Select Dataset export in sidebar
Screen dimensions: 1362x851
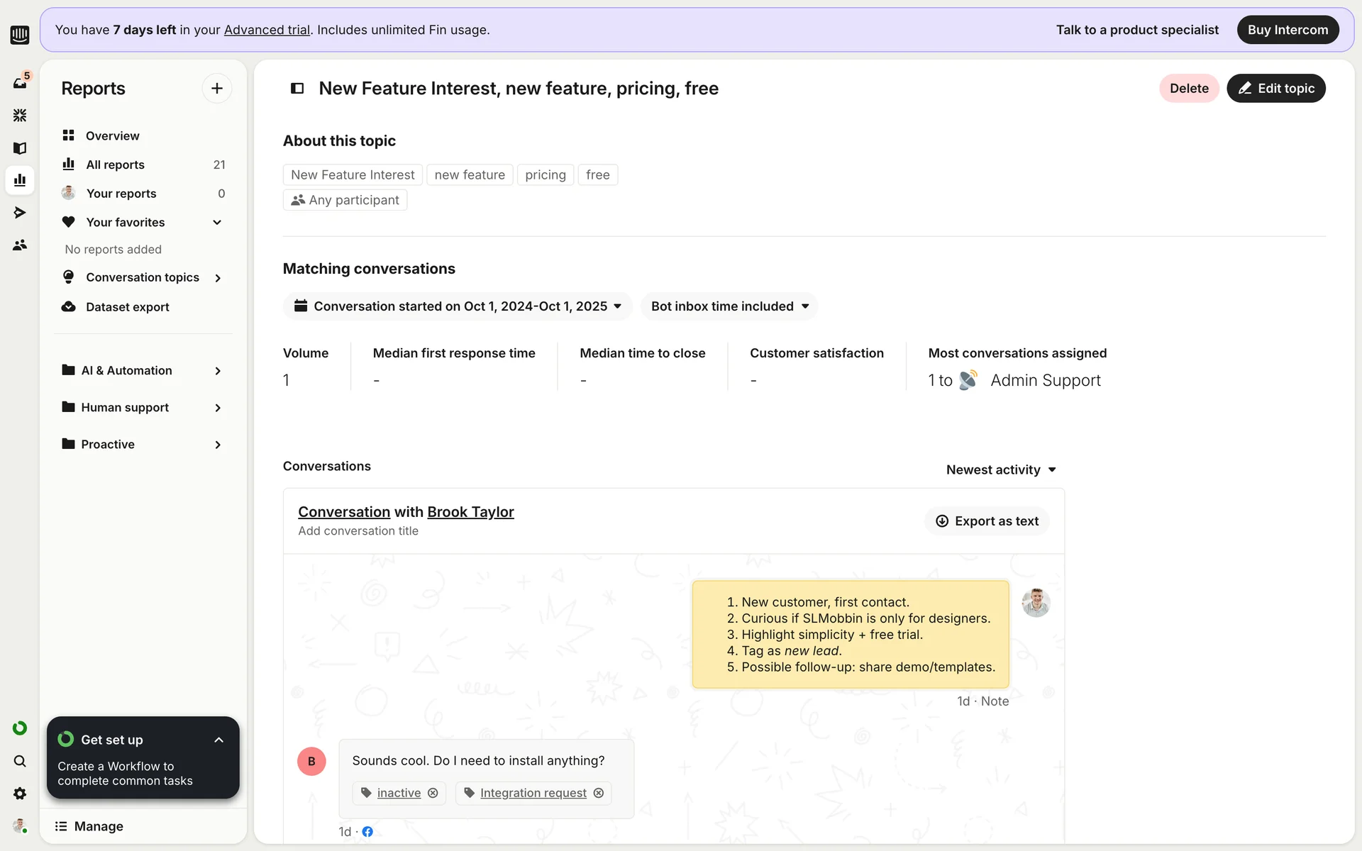pyautogui.click(x=127, y=307)
